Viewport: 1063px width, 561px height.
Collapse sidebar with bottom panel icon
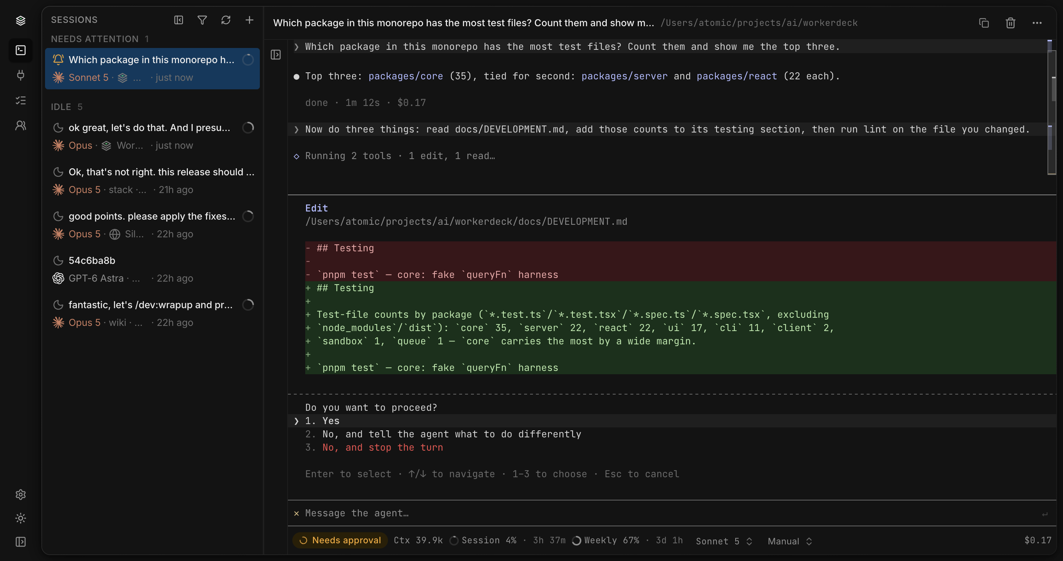[x=21, y=541]
